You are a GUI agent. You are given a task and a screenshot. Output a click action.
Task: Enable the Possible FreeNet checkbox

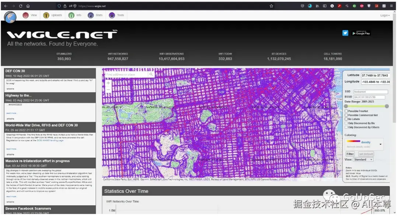(x=346, y=111)
